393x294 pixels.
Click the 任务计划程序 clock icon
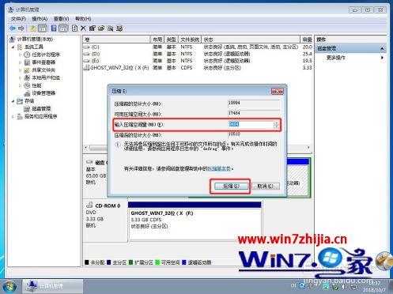[27, 55]
